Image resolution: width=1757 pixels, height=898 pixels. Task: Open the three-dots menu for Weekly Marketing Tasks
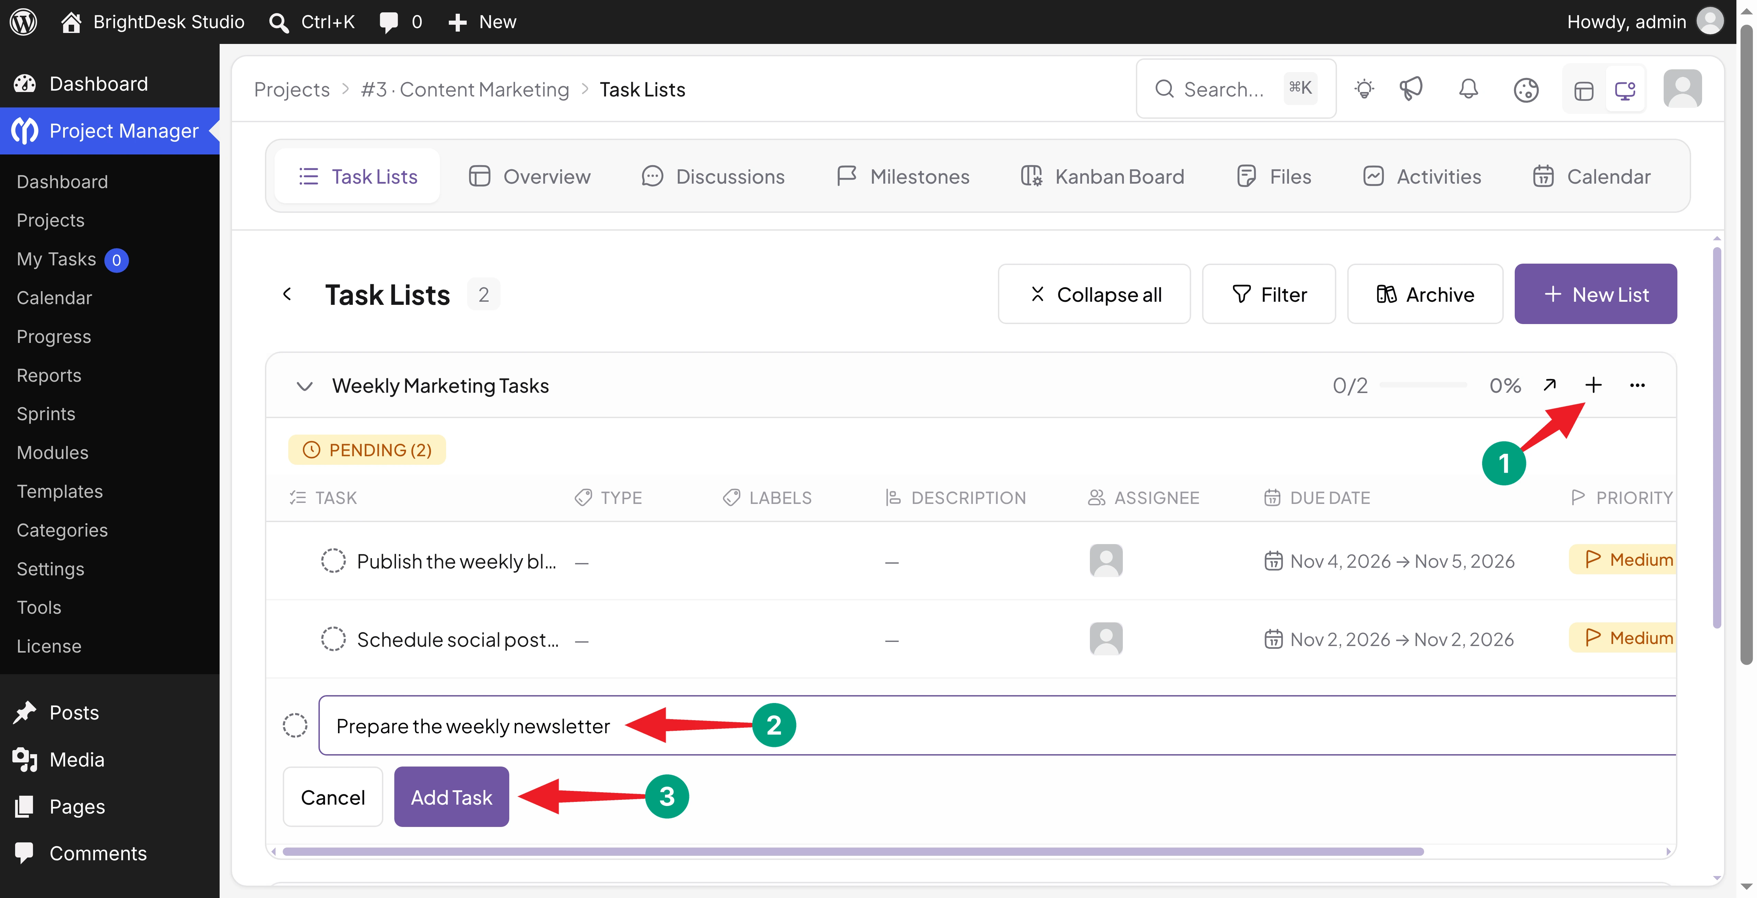(1637, 385)
